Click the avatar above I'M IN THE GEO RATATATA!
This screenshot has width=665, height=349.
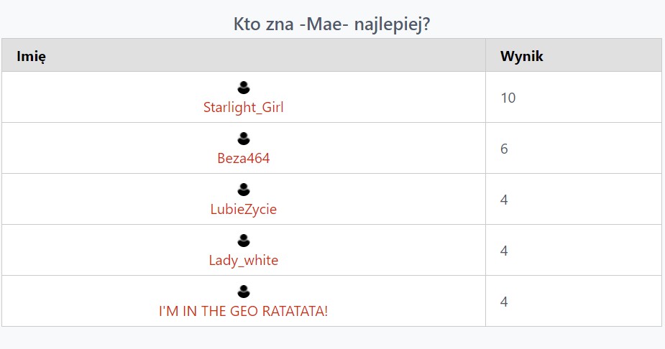244,292
